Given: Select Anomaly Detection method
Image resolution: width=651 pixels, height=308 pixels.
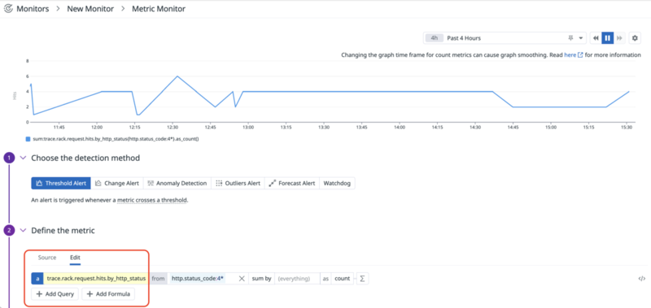Looking at the screenshot, I should (x=177, y=183).
